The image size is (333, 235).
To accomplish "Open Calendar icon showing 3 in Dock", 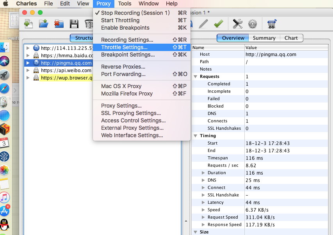I will pyautogui.click(x=4, y=143).
